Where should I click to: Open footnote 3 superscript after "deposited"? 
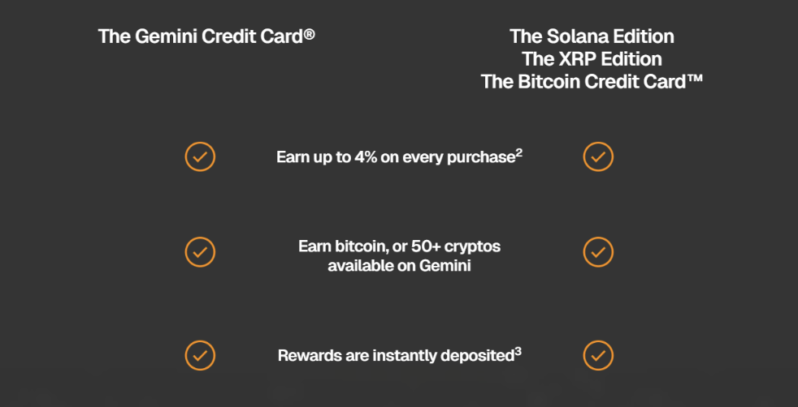point(518,350)
